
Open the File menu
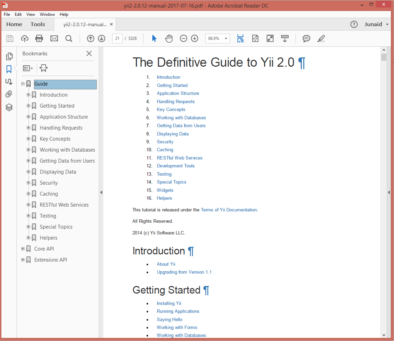click(x=7, y=14)
